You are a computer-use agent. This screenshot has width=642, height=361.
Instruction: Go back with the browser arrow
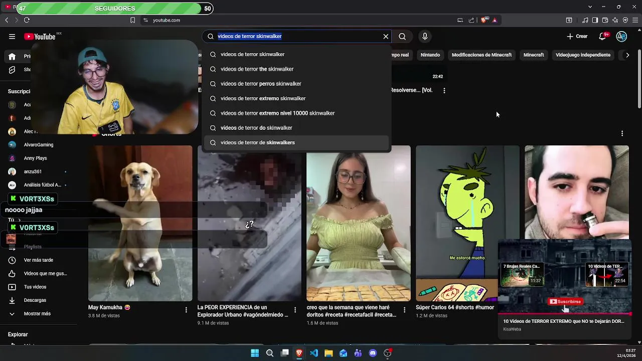(x=7, y=20)
